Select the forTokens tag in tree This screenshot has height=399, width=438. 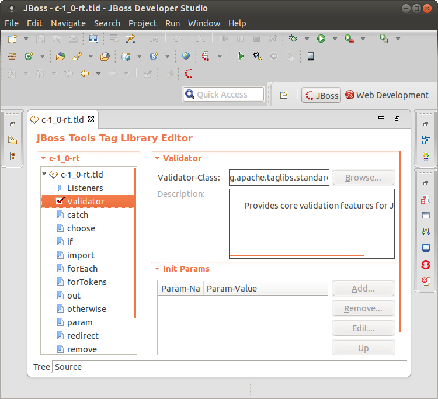86,282
